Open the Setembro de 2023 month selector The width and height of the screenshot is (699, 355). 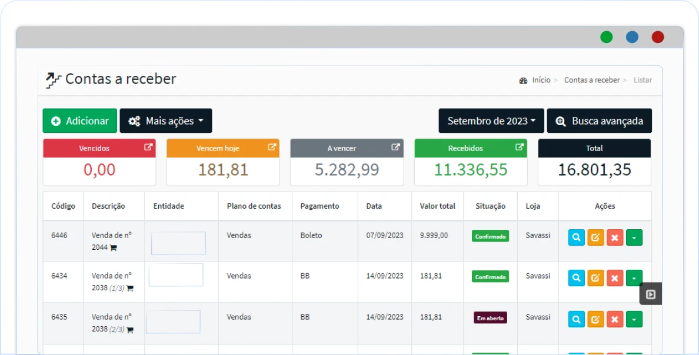coord(491,120)
